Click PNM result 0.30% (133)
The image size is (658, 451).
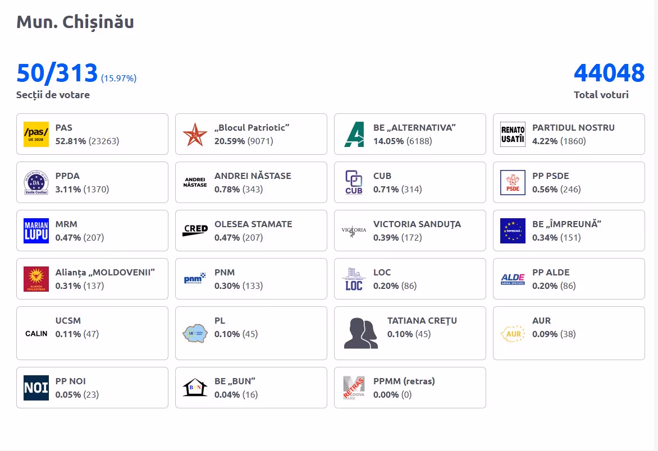[239, 286]
